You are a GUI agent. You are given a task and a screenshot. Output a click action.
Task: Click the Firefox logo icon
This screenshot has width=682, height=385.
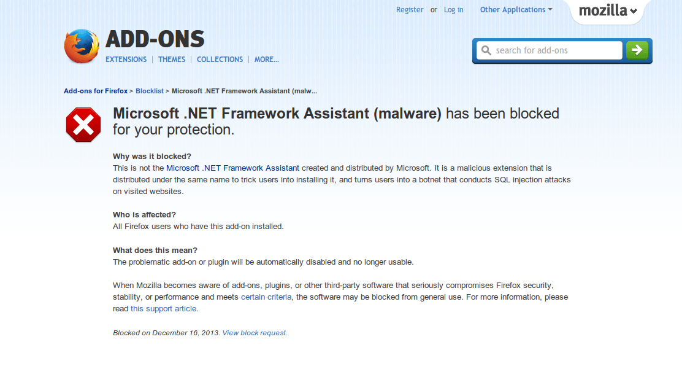point(82,46)
